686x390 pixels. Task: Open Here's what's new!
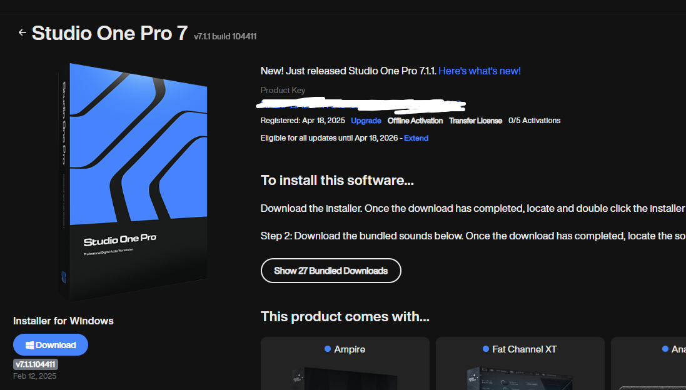[x=480, y=71]
